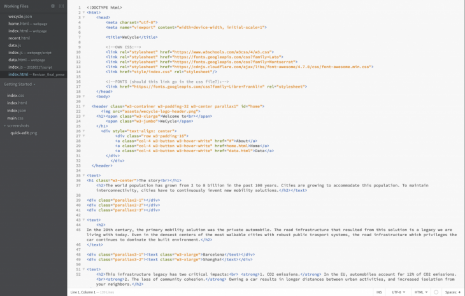Screen dimensions: 465x296
Task: Click the linting status circle in status bar
Action: [436, 292]
